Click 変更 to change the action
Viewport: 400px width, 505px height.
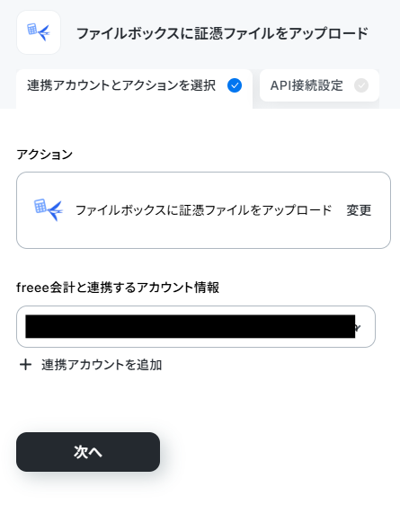[359, 210]
